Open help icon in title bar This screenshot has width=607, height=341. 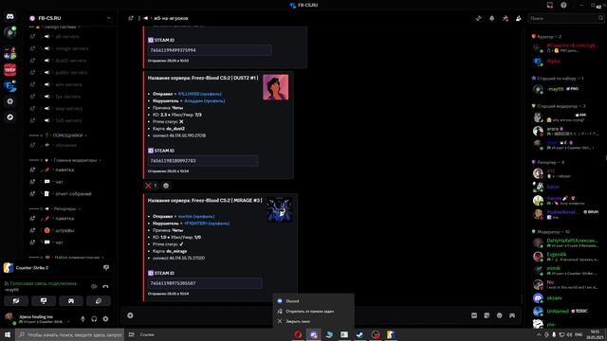pyautogui.click(x=563, y=5)
